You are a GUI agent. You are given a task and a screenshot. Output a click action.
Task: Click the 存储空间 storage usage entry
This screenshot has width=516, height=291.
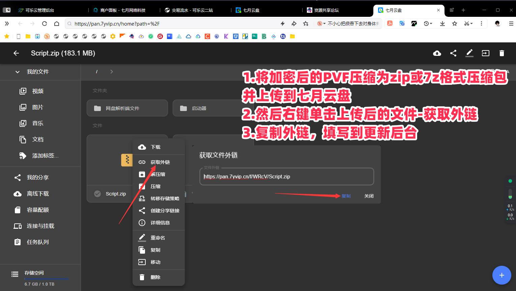pos(40,278)
